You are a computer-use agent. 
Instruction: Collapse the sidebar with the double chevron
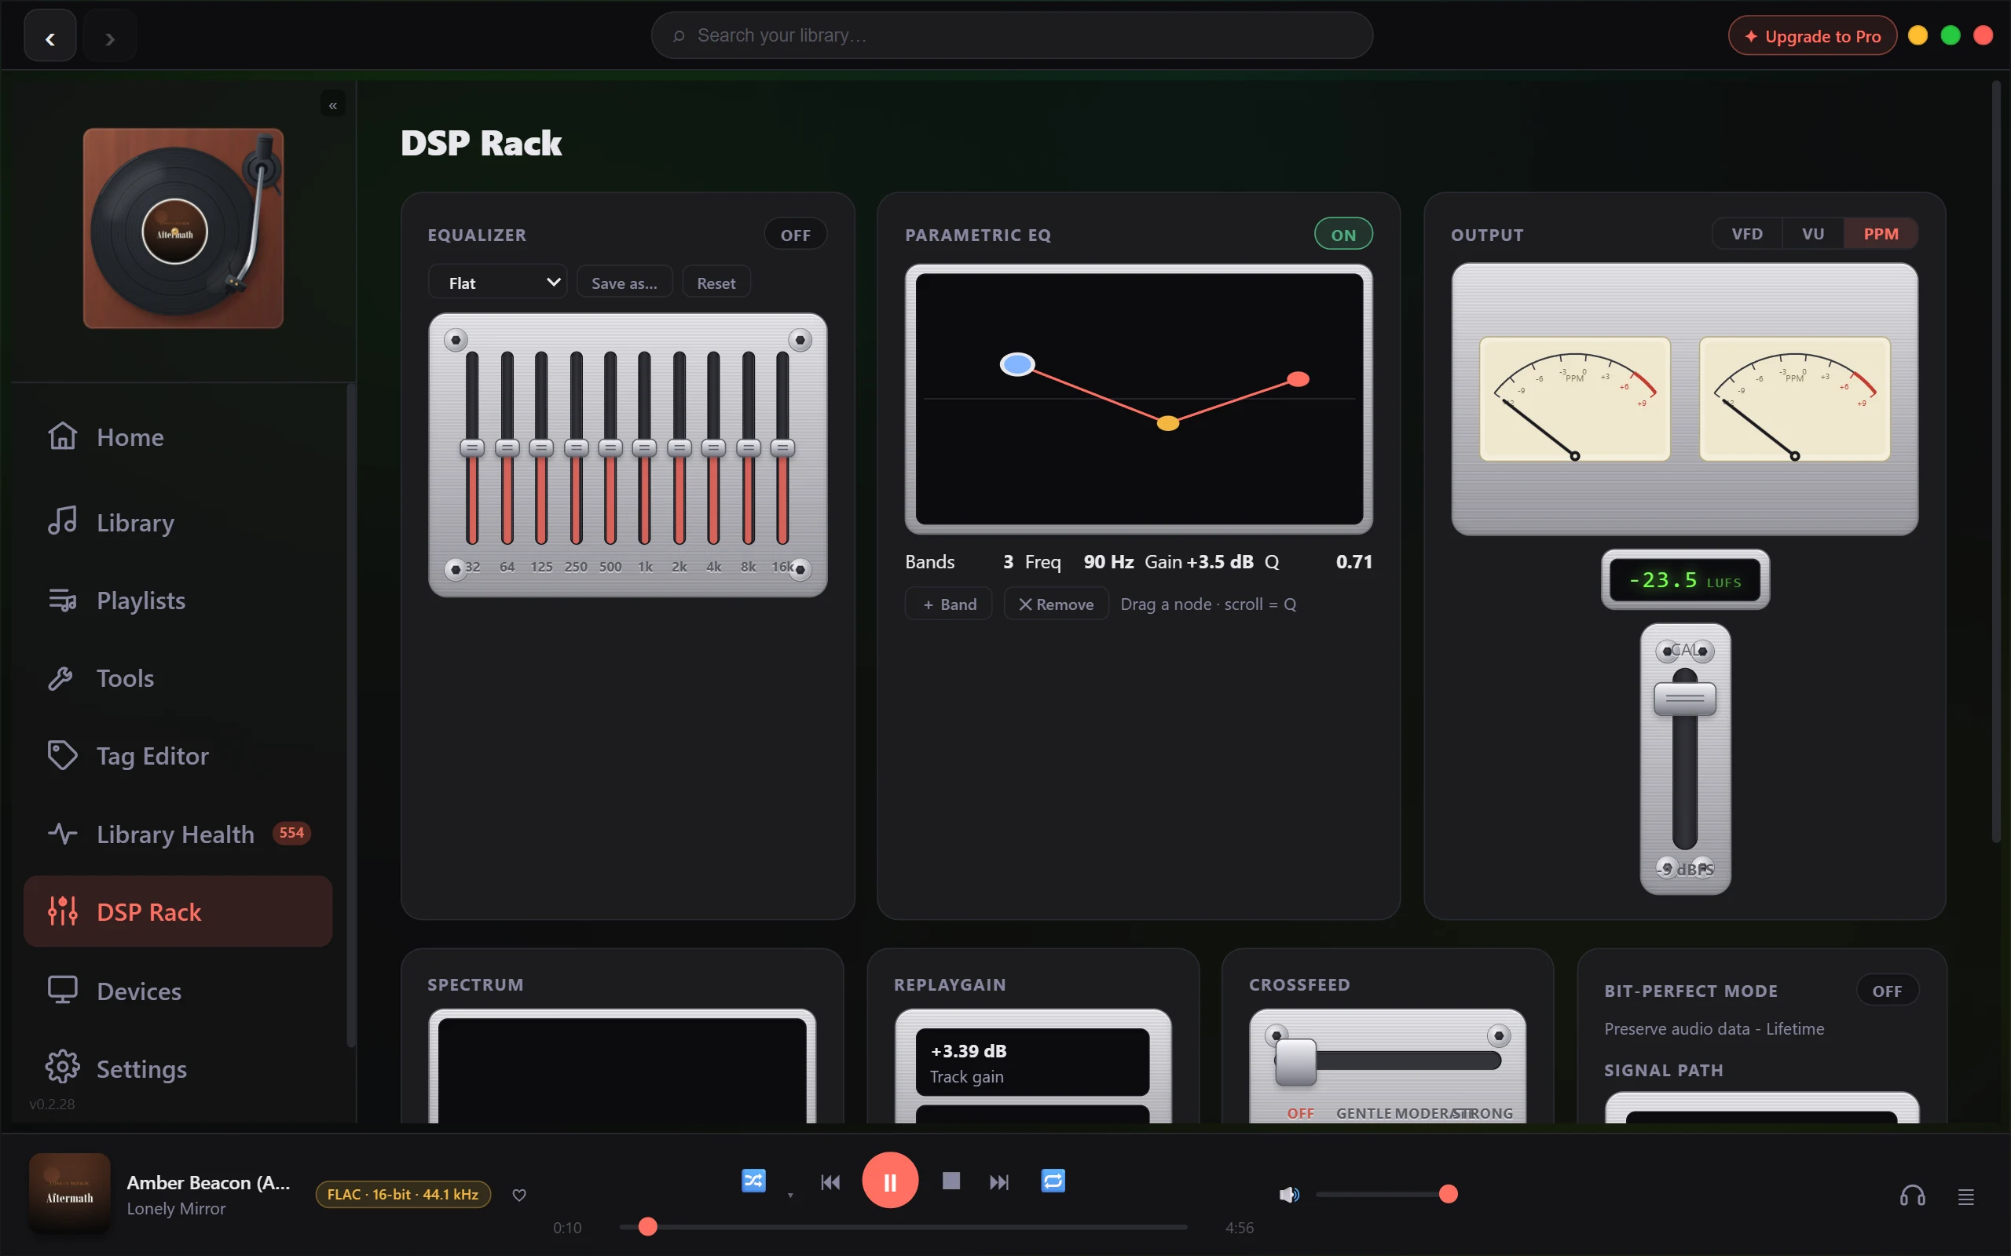point(332,104)
